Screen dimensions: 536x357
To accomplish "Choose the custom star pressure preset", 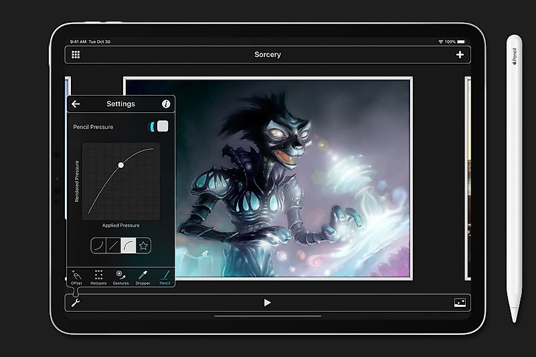I will point(143,245).
